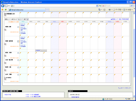Click pencil icon for 主任 監次郎 on 4(火)
The height and width of the screenshot is (101, 136).
coord(20,60)
